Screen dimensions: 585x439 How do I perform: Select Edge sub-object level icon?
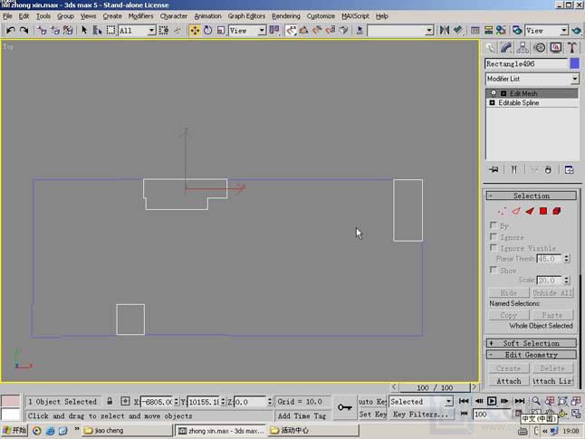(516, 211)
